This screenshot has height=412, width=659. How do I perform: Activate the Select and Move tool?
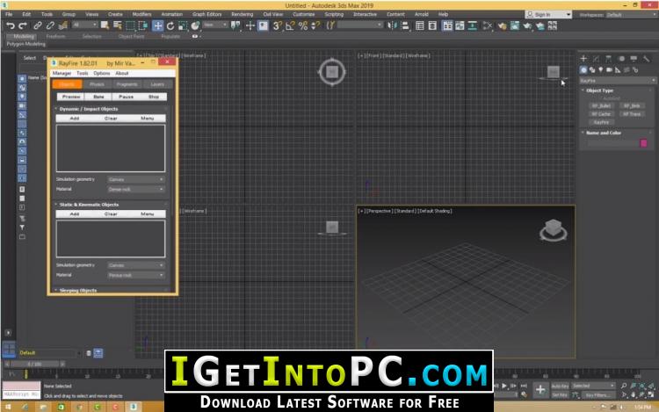[157, 25]
